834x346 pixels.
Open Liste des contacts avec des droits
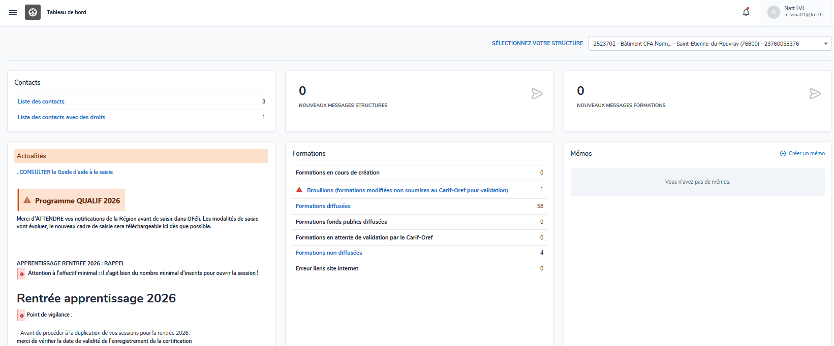point(61,117)
